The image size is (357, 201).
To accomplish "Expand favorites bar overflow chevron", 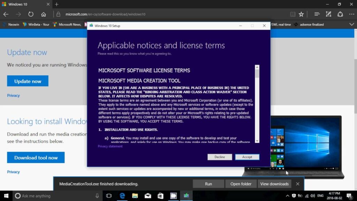I will (x=352, y=25).
